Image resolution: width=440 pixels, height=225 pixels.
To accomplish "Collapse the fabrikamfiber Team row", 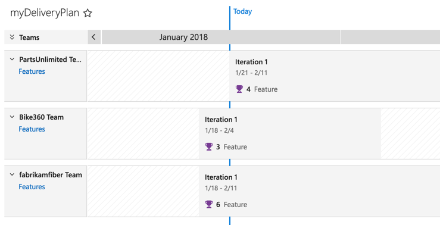I will 12,175.
